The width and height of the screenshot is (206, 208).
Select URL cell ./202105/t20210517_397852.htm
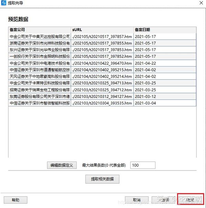(102, 56)
